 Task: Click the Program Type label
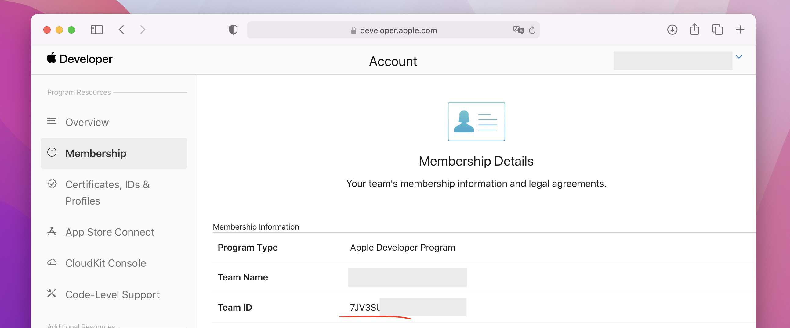(248, 247)
